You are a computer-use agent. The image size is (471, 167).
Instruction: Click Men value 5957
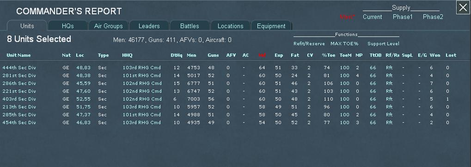click(x=193, y=107)
